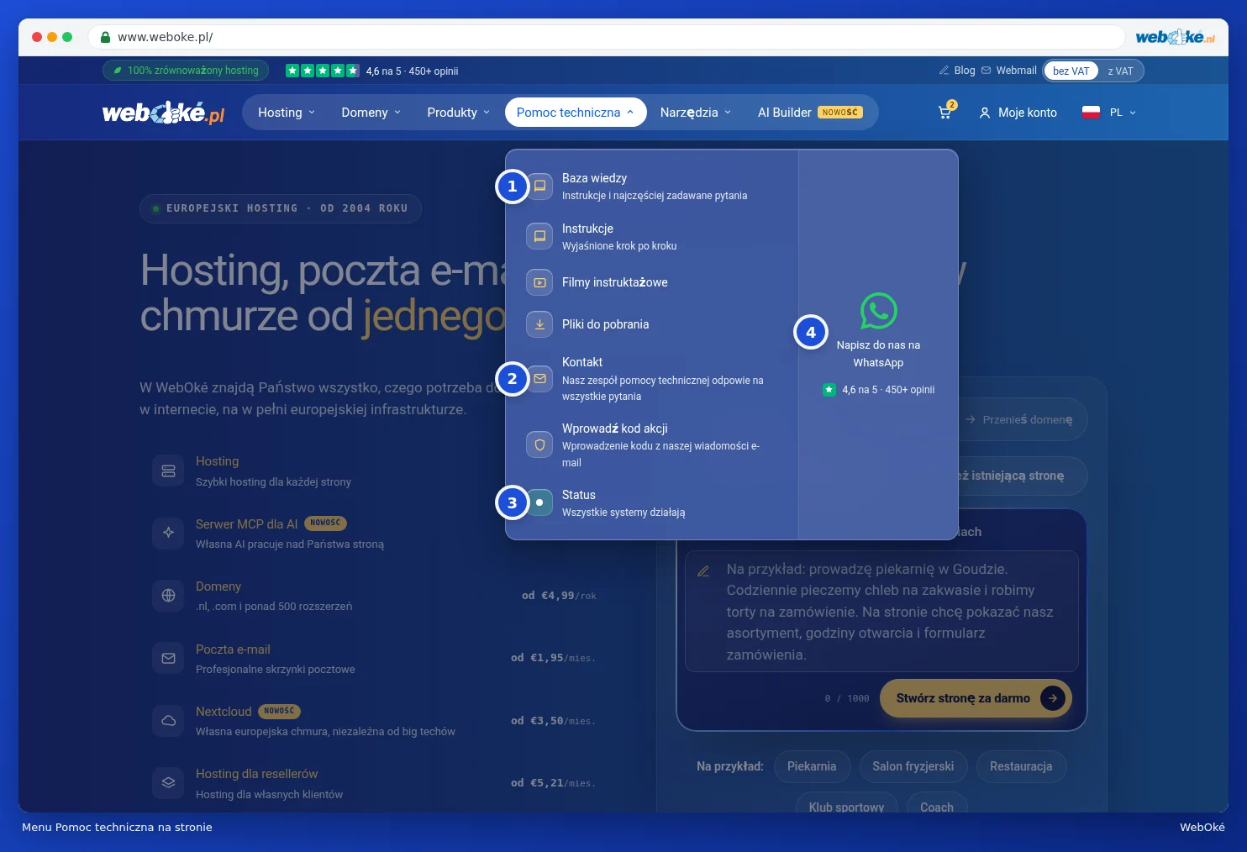This screenshot has width=1247, height=852.
Task: Expand the Hosting menu
Action: click(x=287, y=113)
